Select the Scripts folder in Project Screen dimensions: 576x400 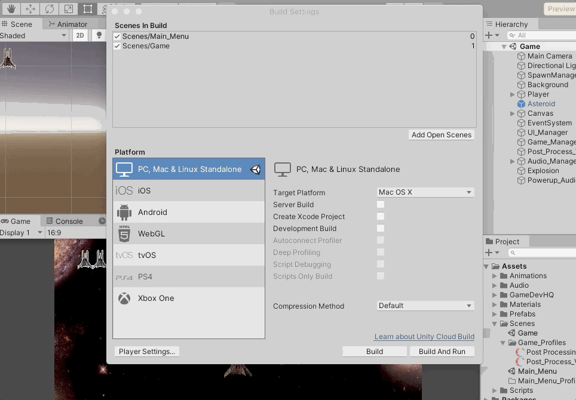[x=520, y=390]
